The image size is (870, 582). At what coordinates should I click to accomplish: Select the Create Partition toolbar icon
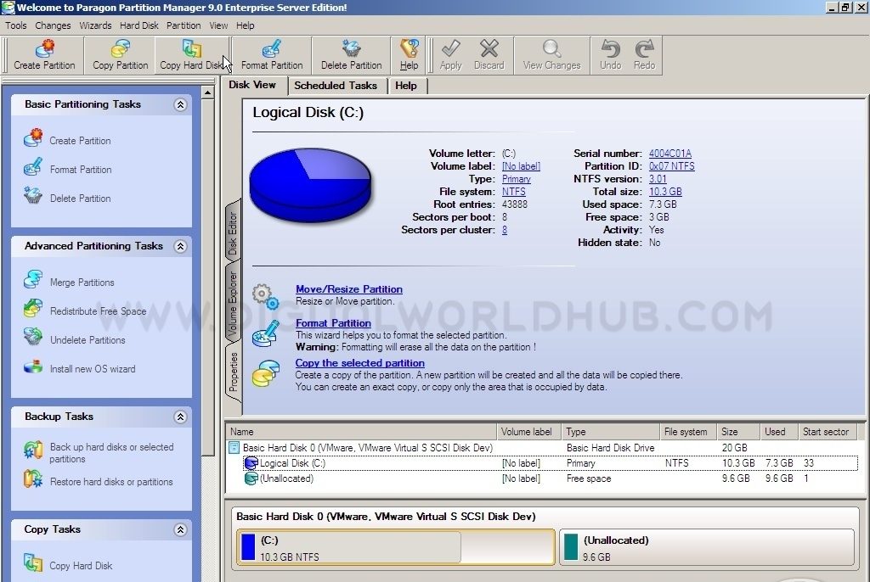(x=42, y=55)
